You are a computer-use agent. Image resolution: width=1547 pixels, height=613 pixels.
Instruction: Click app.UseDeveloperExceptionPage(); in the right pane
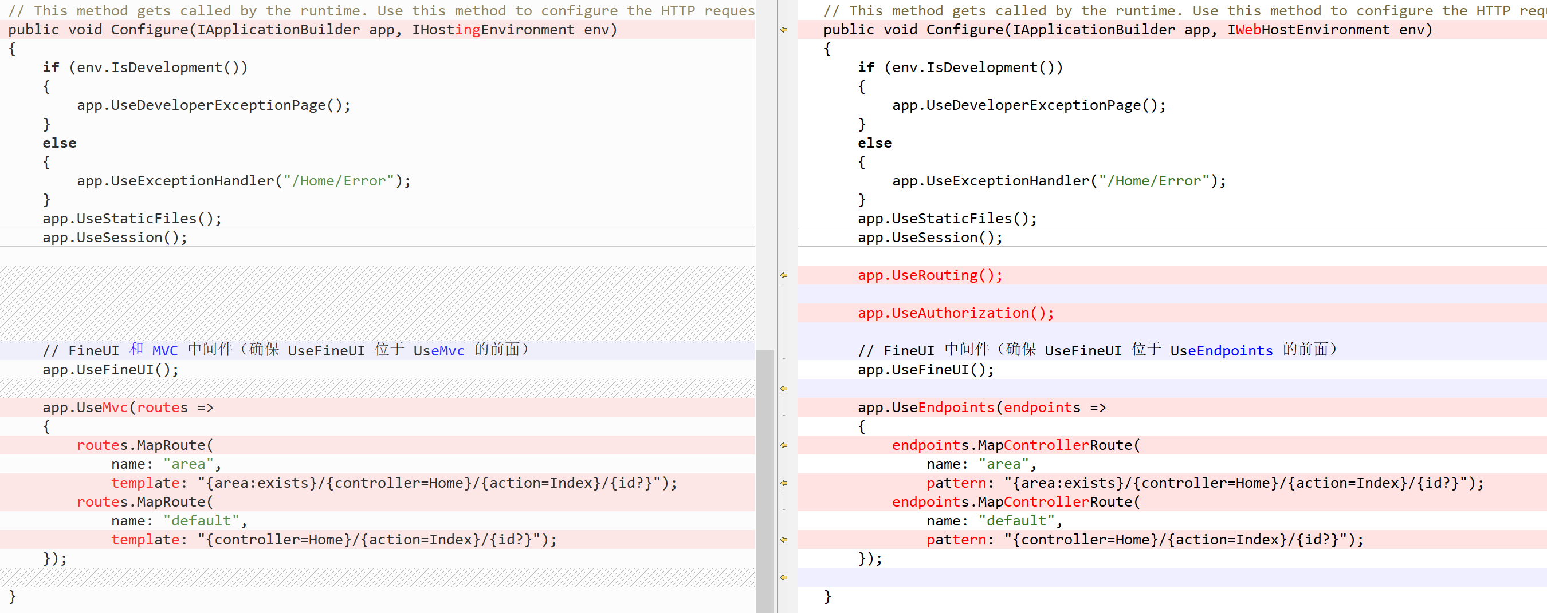(1028, 105)
